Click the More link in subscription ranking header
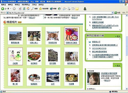The image size is (128, 93). [118, 36]
